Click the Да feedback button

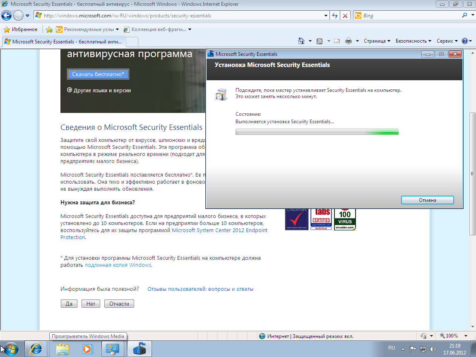pyautogui.click(x=69, y=304)
